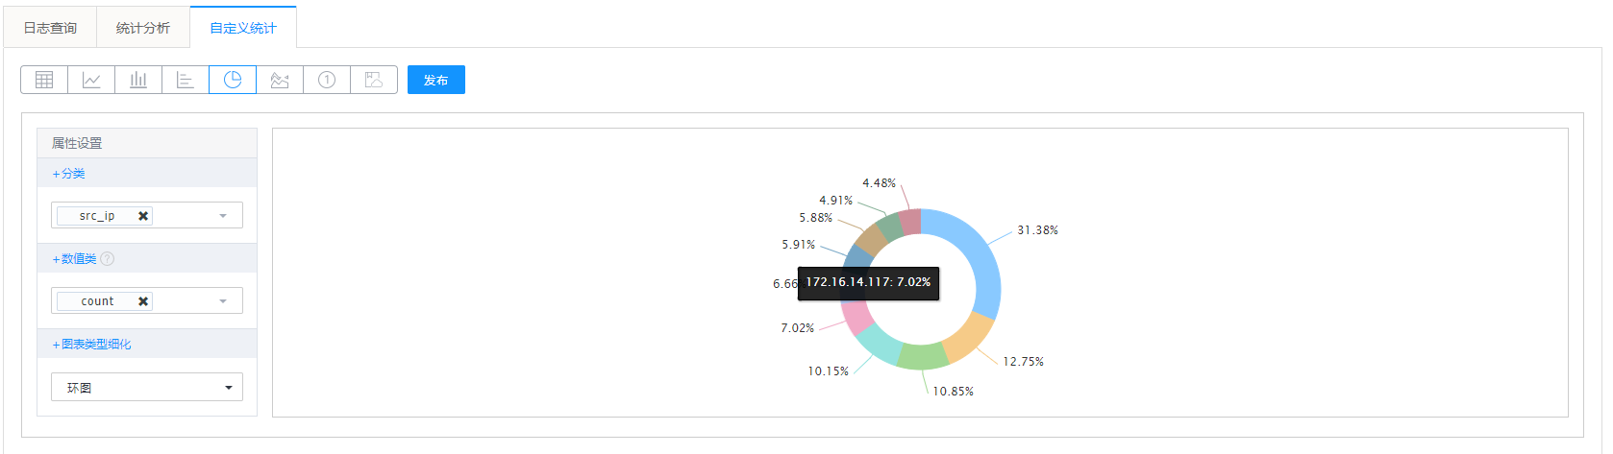Remove the count tag
This screenshot has width=1613, height=454.
tap(143, 301)
